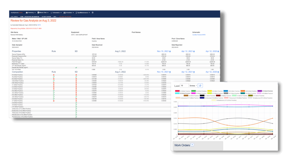Expand the Ops/Maintenance menu
The height and width of the screenshot is (159, 284).
(x=83, y=13)
